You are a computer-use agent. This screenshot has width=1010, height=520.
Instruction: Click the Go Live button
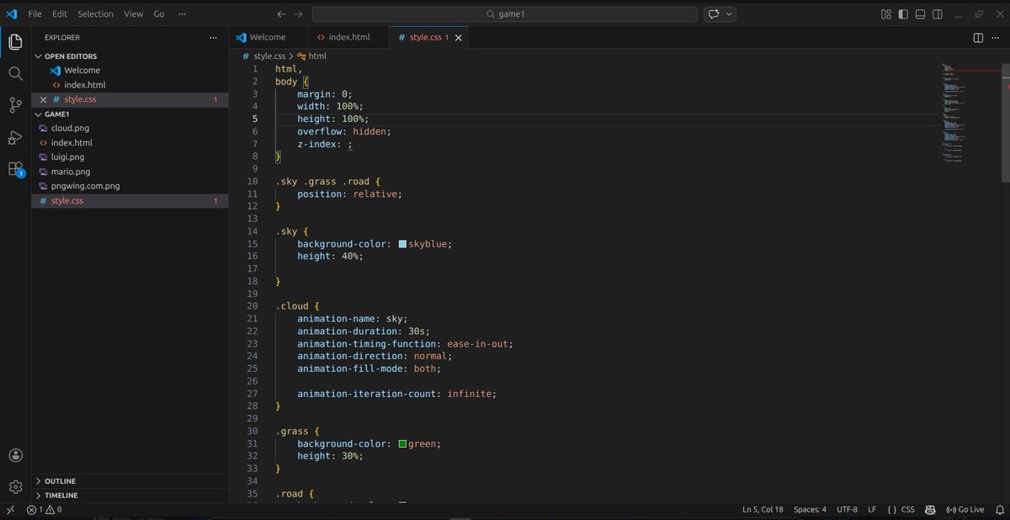click(x=965, y=510)
